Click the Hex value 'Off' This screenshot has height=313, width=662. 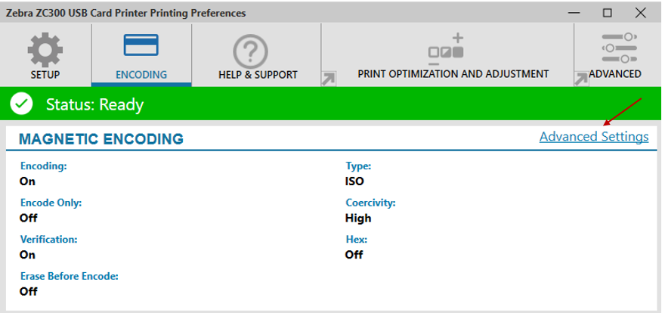tap(354, 255)
